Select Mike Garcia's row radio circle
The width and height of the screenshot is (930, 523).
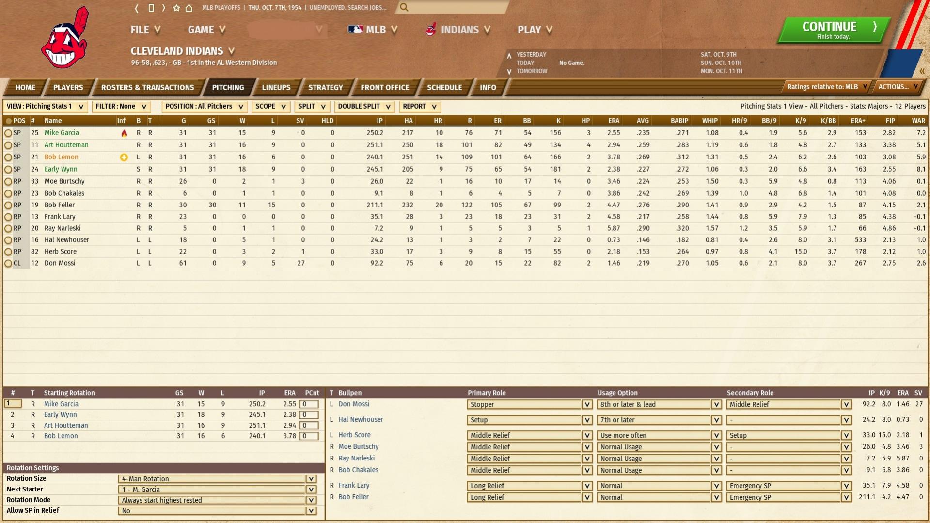8,133
